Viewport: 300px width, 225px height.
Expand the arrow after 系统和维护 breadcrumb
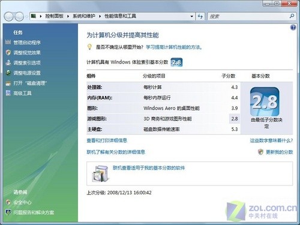click(x=100, y=16)
